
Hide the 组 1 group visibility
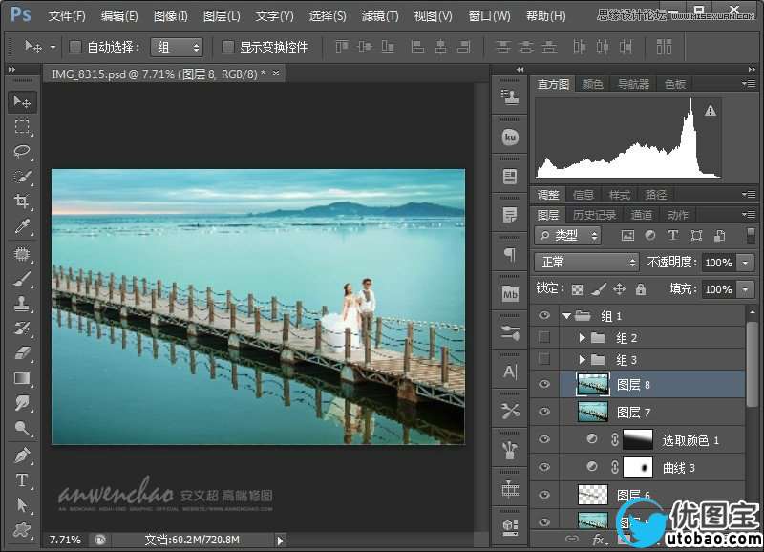(544, 316)
